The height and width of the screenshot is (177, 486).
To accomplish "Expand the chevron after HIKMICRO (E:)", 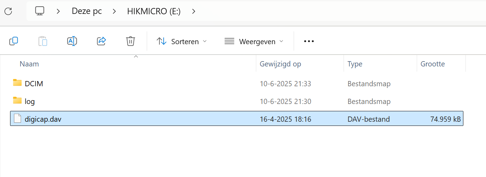I will pyautogui.click(x=194, y=11).
